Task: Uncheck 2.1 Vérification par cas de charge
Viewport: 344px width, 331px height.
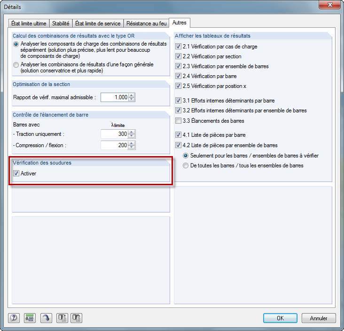Action: point(178,47)
